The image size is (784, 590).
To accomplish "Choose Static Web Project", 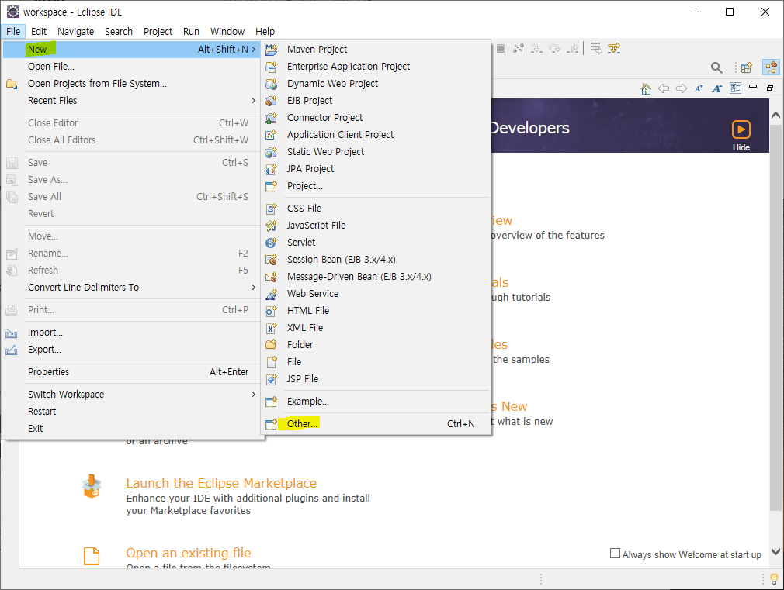I will (x=376, y=151).
